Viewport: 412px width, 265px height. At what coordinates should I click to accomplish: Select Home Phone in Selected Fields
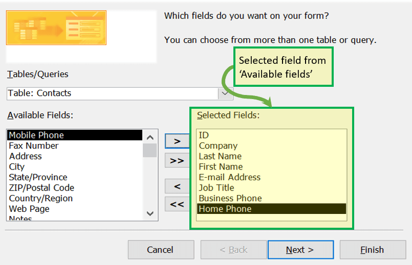point(271,209)
